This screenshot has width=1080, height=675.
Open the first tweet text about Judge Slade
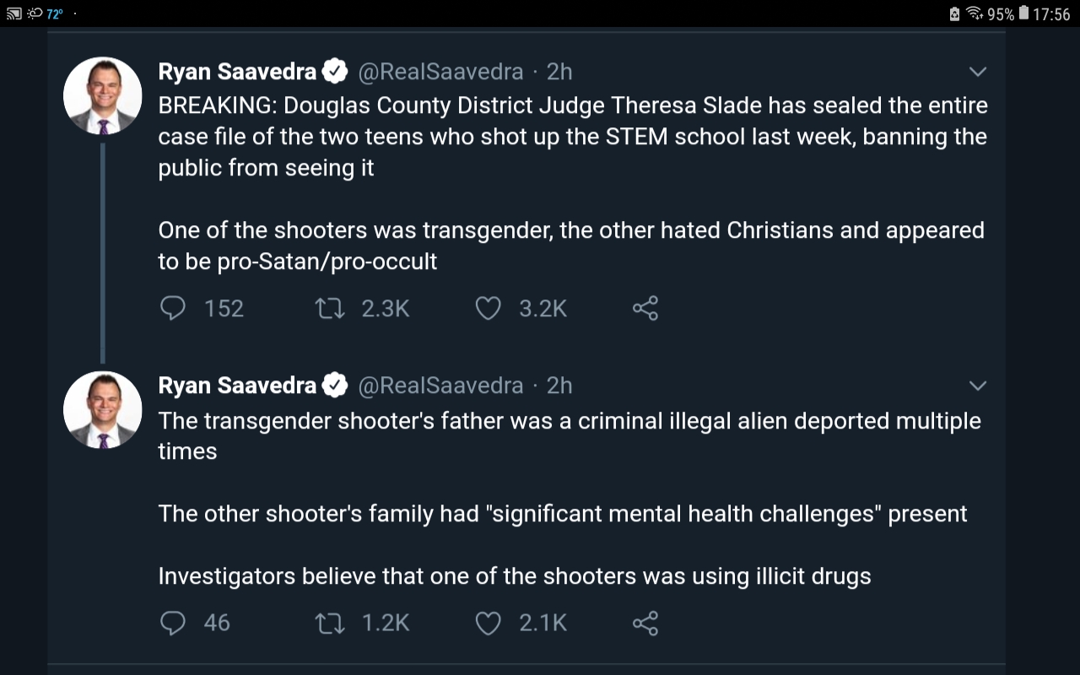572,137
